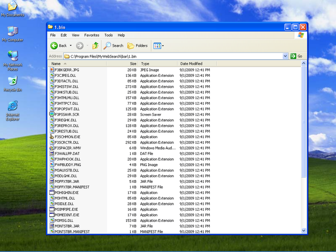
Task: Click the grey Forward arrow icon
Action: (80, 46)
